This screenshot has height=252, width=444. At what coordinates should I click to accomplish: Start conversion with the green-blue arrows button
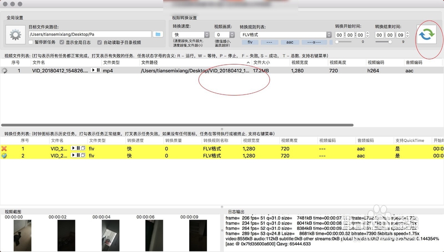tap(426, 35)
